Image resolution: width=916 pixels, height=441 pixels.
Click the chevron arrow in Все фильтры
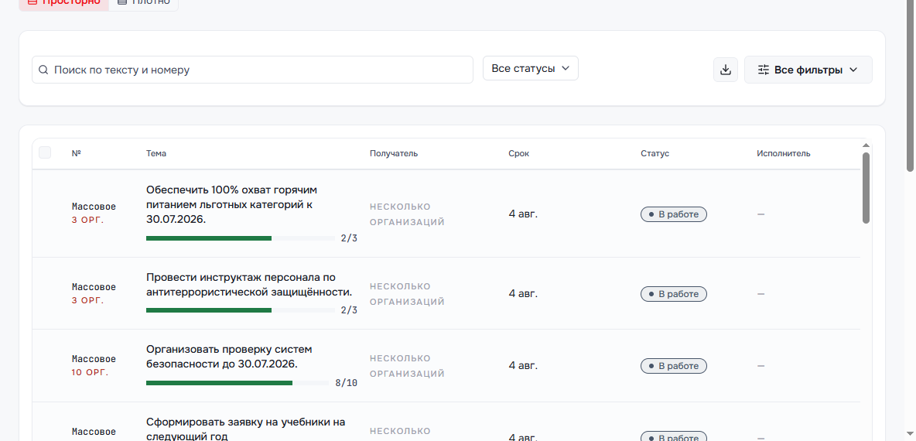(x=853, y=70)
